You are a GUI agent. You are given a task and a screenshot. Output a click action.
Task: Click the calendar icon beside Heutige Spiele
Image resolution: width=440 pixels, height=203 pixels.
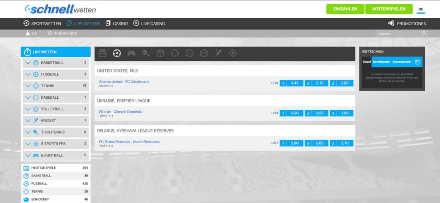(26, 168)
